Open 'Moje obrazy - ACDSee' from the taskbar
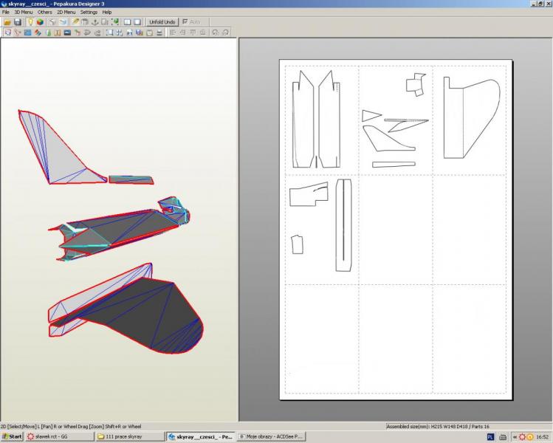 (269, 437)
